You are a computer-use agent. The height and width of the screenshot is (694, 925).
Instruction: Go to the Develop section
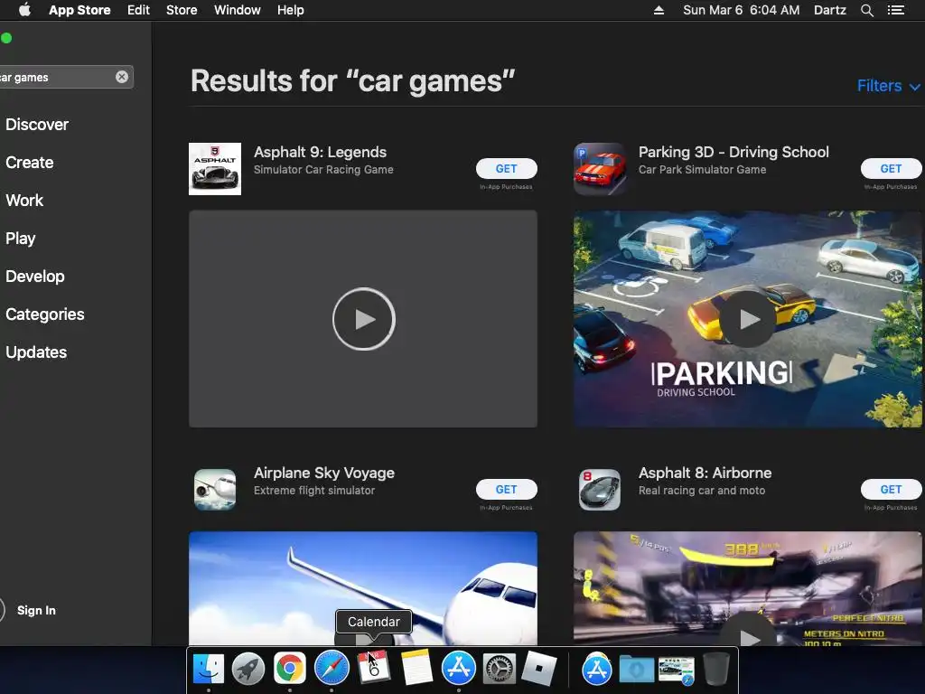point(35,277)
